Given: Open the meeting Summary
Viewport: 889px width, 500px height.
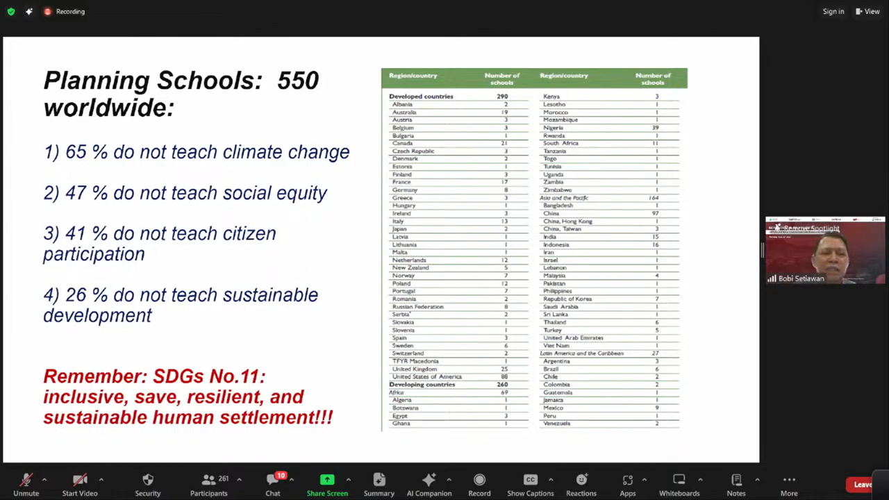Looking at the screenshot, I should 379,485.
